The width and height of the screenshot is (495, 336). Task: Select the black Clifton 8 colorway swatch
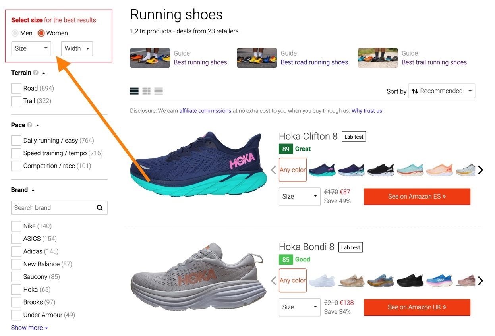point(381,169)
